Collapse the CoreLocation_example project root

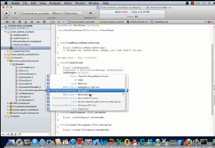3,27
